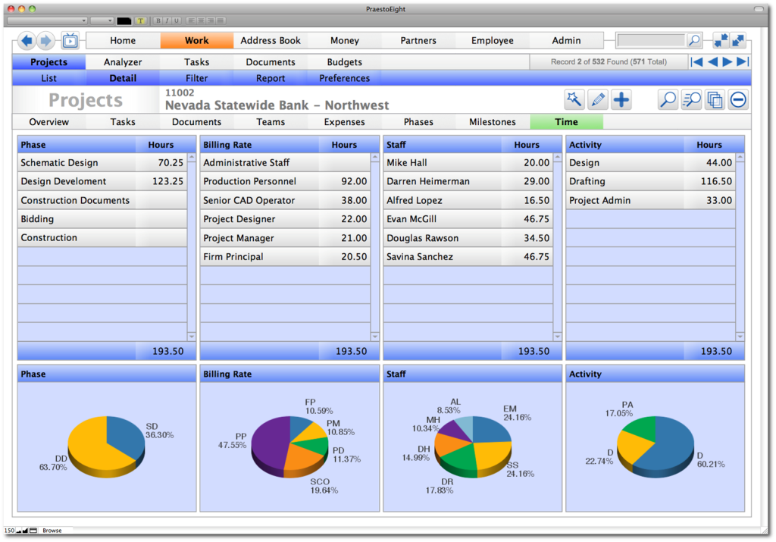Add new project with plus icon

pos(621,99)
